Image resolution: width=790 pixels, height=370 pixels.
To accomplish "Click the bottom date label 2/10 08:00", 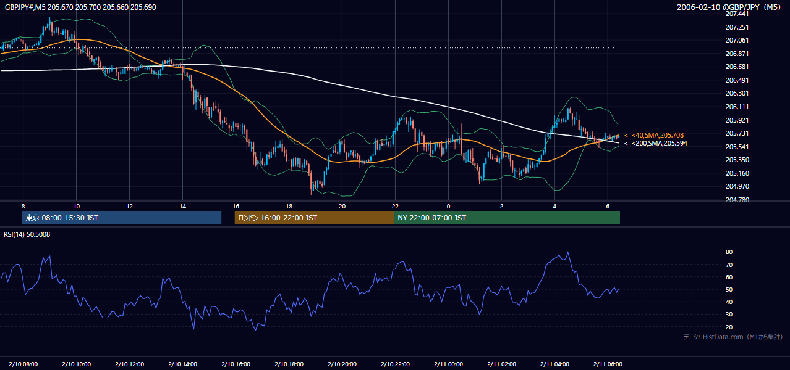I will (x=23, y=364).
